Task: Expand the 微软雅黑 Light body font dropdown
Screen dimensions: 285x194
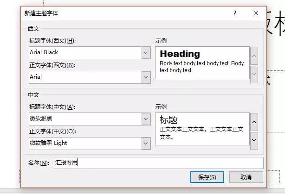Action: (146, 144)
